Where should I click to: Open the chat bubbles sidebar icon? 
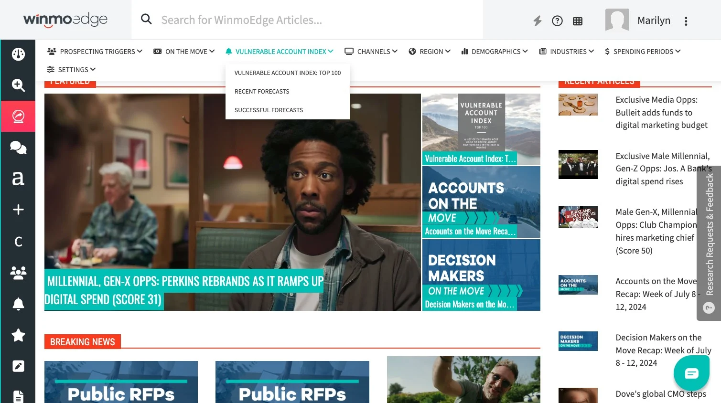tap(18, 147)
